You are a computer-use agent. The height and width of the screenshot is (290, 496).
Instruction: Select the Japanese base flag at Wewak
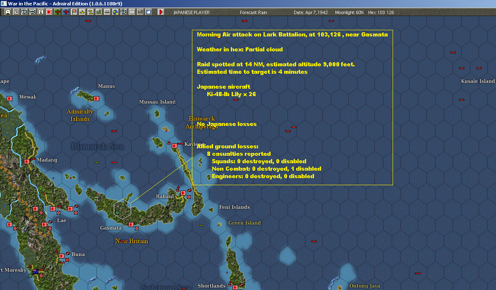click(x=10, y=99)
